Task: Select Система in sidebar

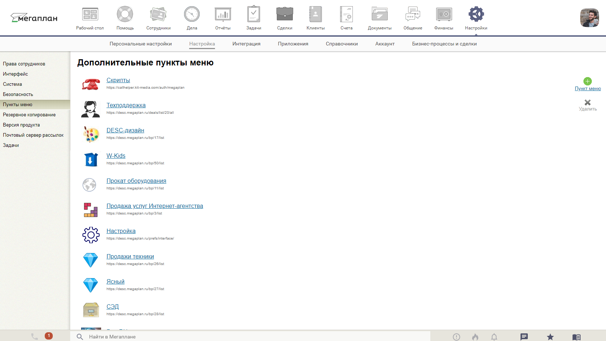Action: [x=35, y=84]
